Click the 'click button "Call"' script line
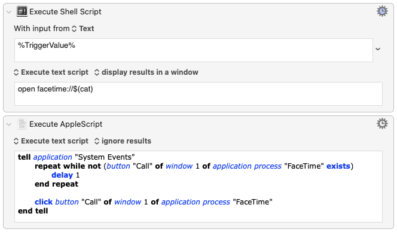The image size is (397, 232). (154, 202)
